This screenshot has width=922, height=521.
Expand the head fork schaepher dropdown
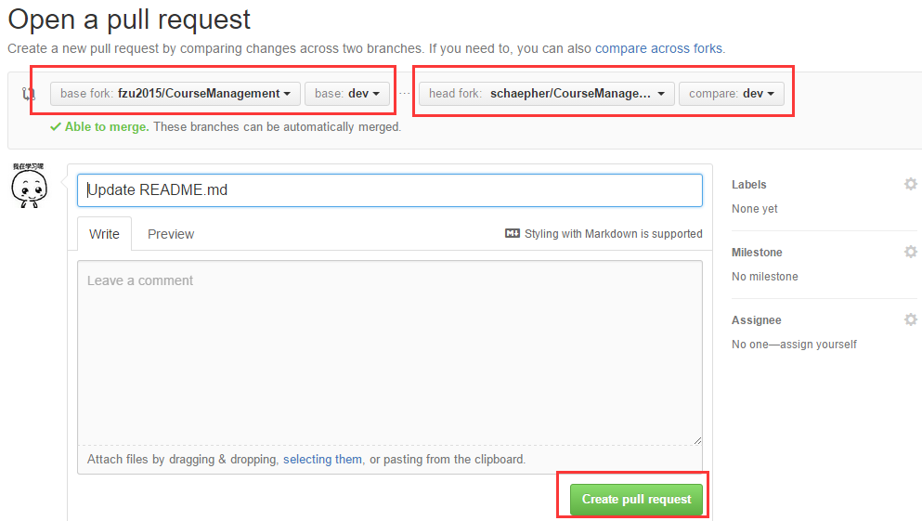pyautogui.click(x=546, y=94)
